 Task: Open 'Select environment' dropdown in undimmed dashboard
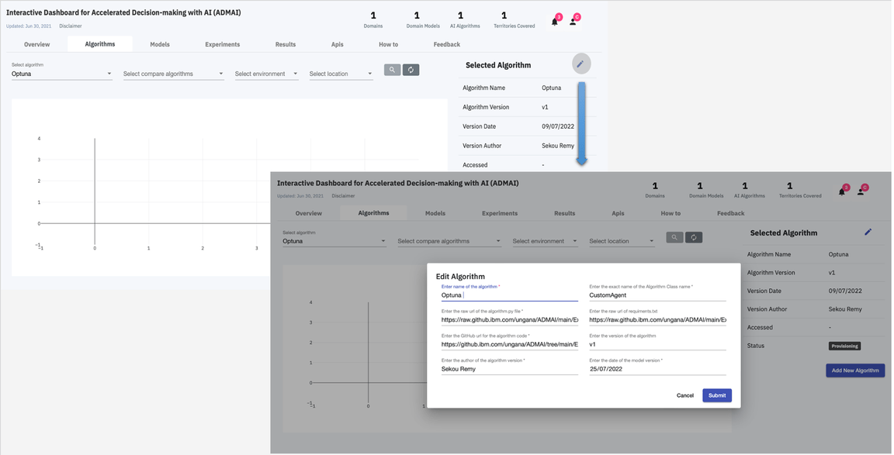click(266, 74)
